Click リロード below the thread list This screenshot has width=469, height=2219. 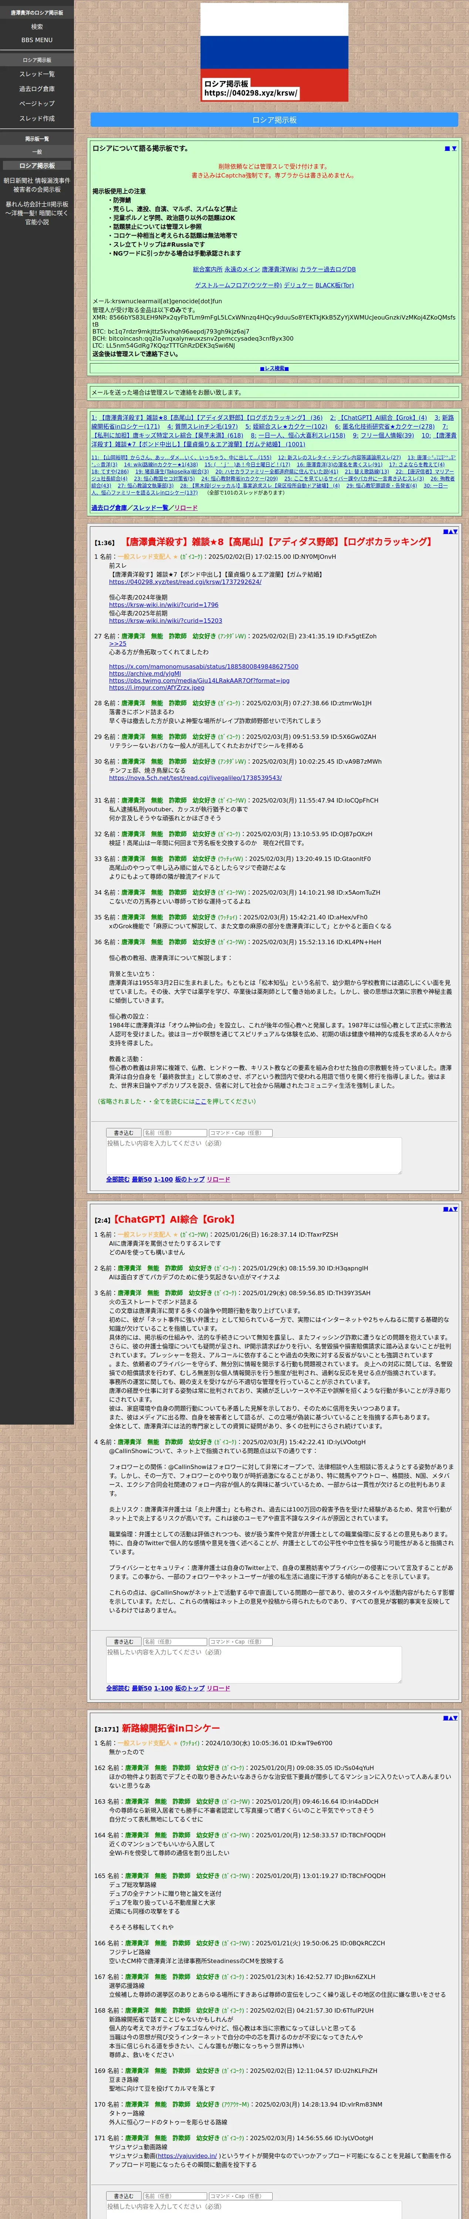(185, 507)
